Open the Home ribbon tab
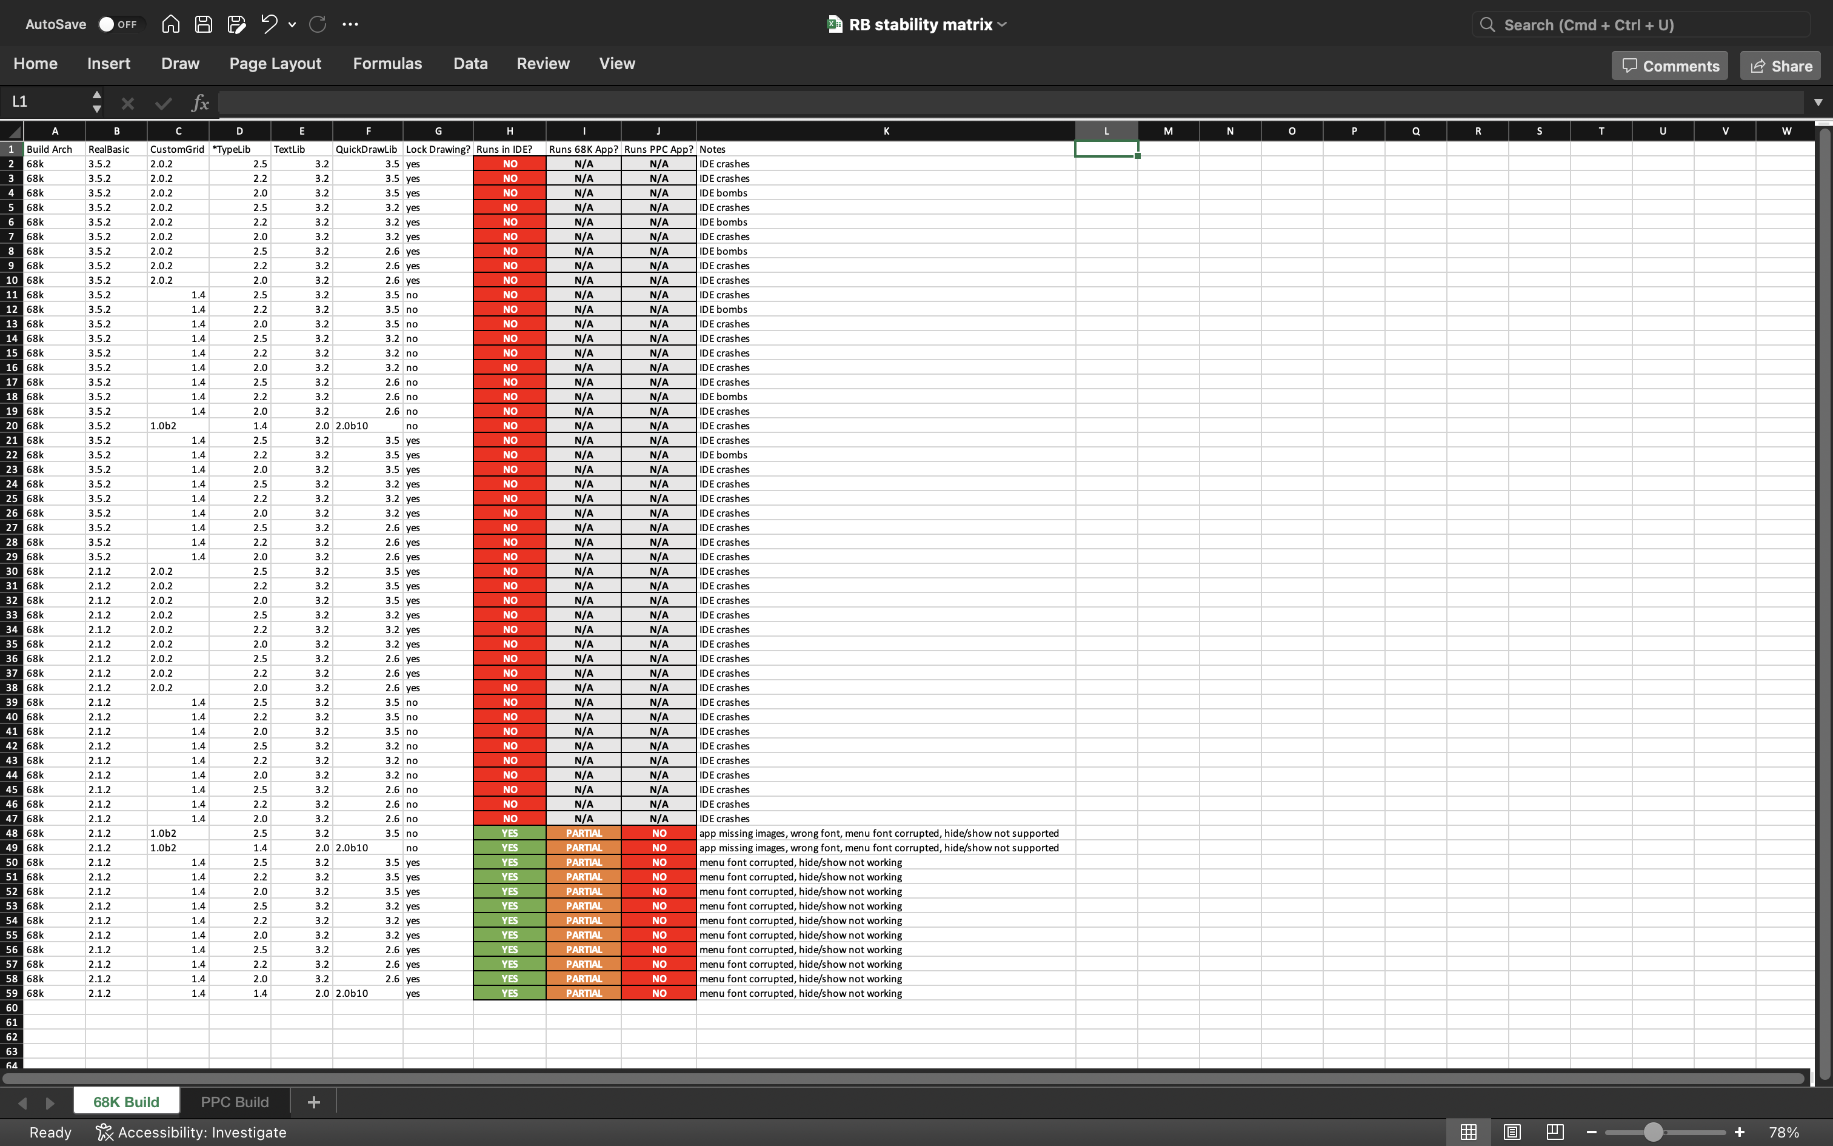Viewport: 1833px width, 1146px height. [x=36, y=64]
